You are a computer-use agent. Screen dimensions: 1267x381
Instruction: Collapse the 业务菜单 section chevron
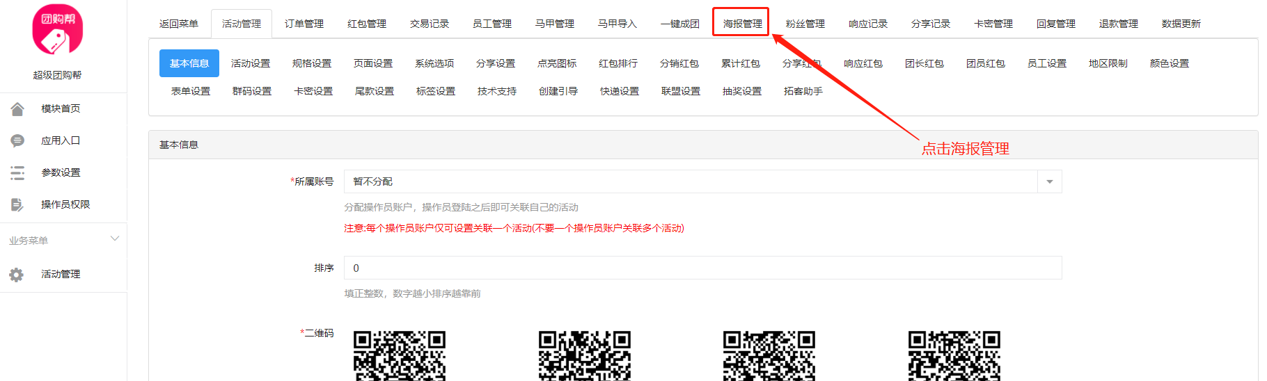[x=115, y=239]
